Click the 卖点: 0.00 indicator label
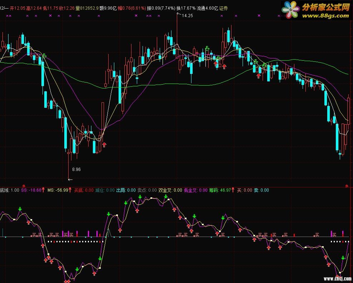 tap(147, 190)
